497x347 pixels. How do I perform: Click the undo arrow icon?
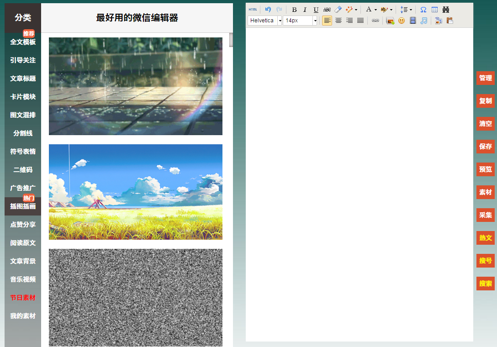(x=268, y=10)
